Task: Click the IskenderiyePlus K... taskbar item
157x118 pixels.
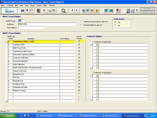Action: (133, 116)
